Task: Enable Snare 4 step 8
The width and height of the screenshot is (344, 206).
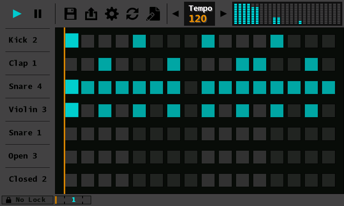Action: pos(191,88)
